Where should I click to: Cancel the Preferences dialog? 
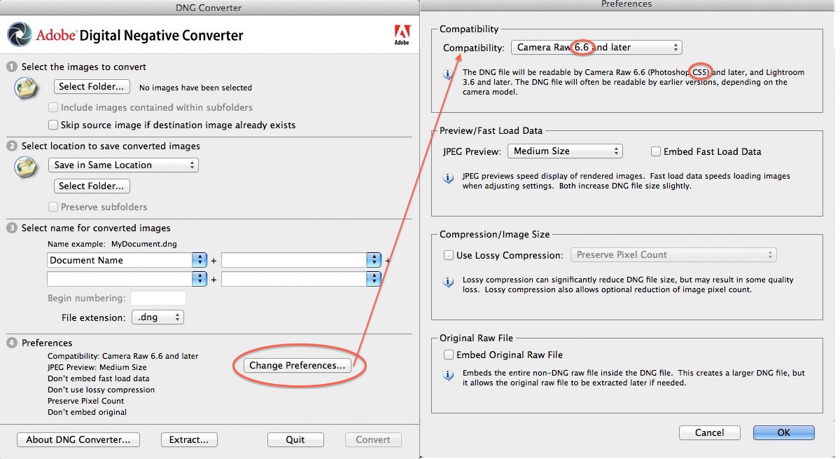click(x=710, y=433)
